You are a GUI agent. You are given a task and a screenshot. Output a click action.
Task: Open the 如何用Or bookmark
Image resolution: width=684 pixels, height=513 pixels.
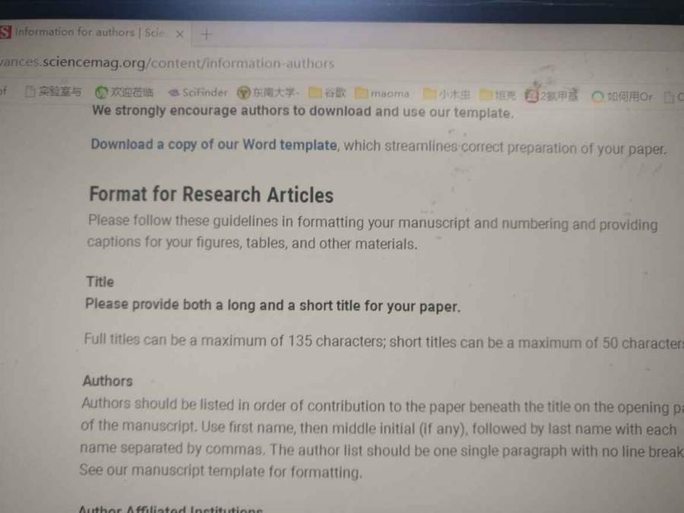click(x=622, y=97)
